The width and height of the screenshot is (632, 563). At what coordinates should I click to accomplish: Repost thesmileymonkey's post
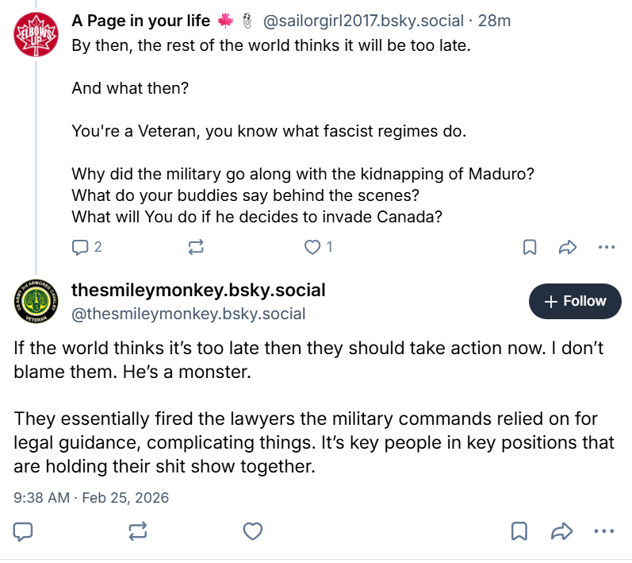pos(138,530)
